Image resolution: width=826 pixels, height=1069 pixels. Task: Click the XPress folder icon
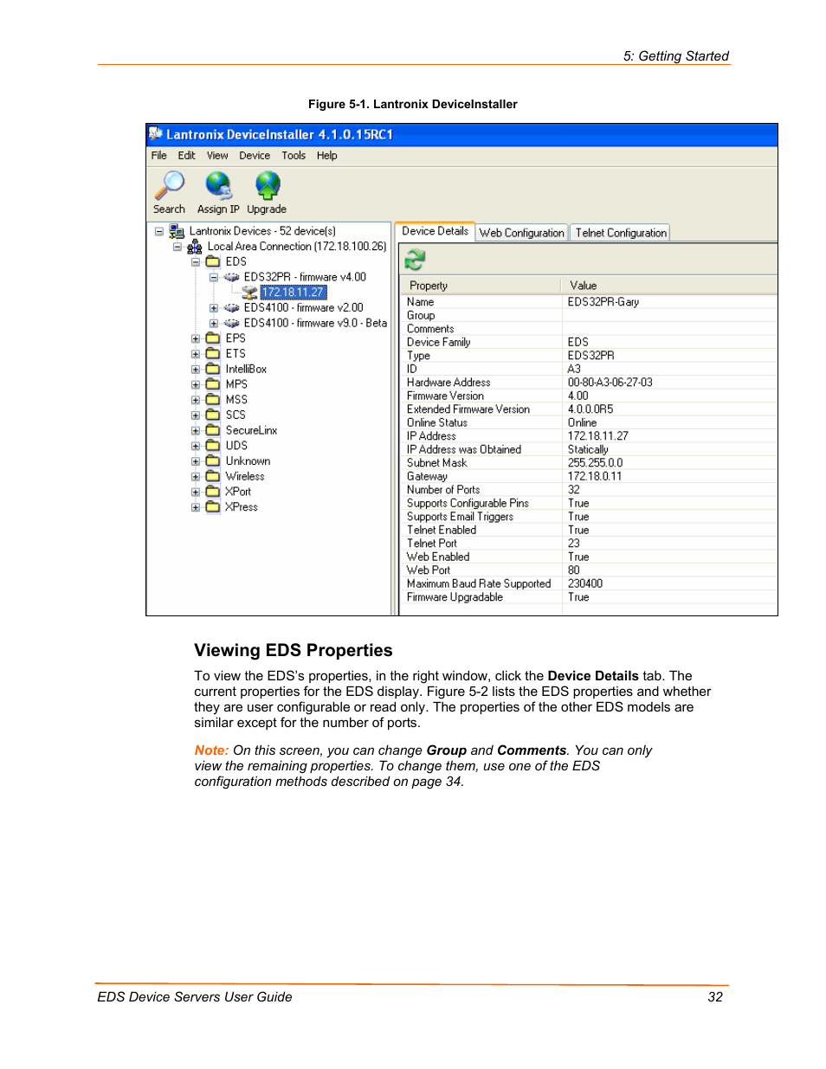pyautogui.click(x=213, y=507)
